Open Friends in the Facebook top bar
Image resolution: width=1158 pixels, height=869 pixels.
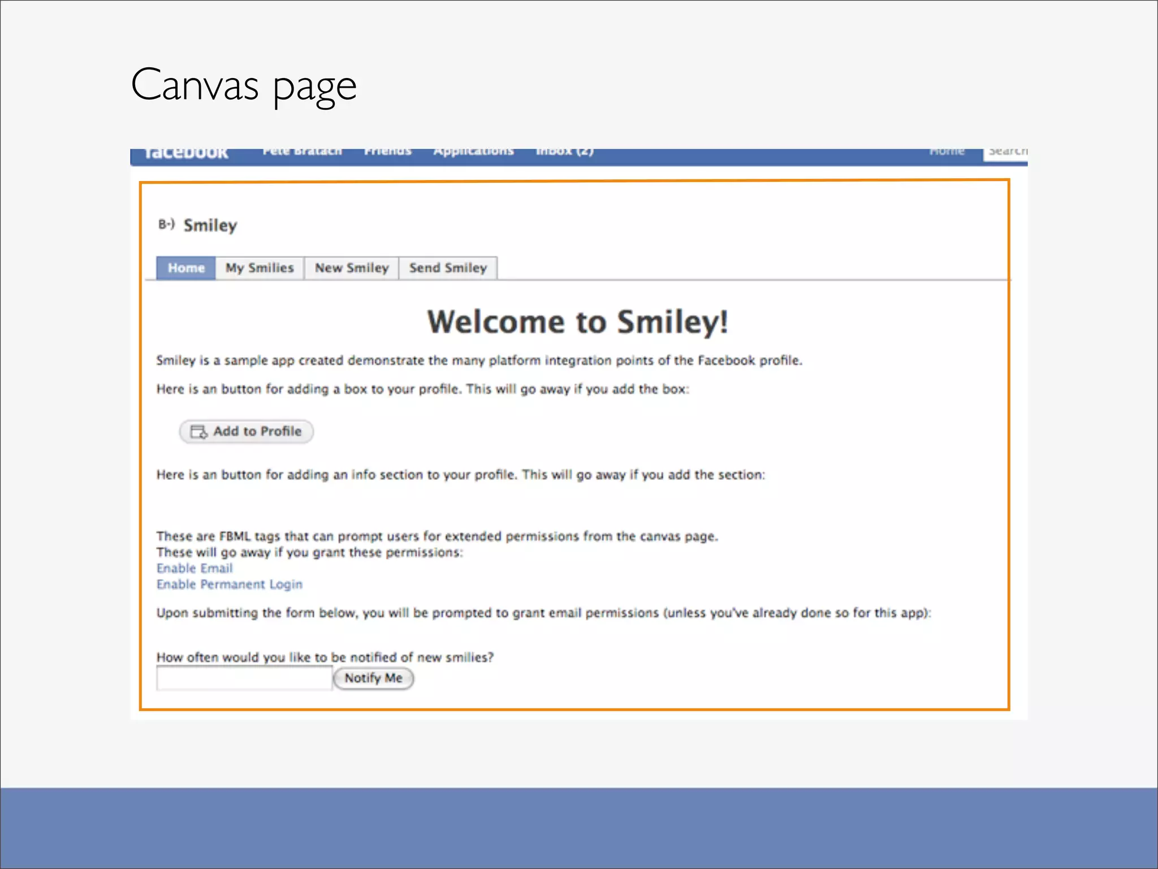tap(388, 152)
